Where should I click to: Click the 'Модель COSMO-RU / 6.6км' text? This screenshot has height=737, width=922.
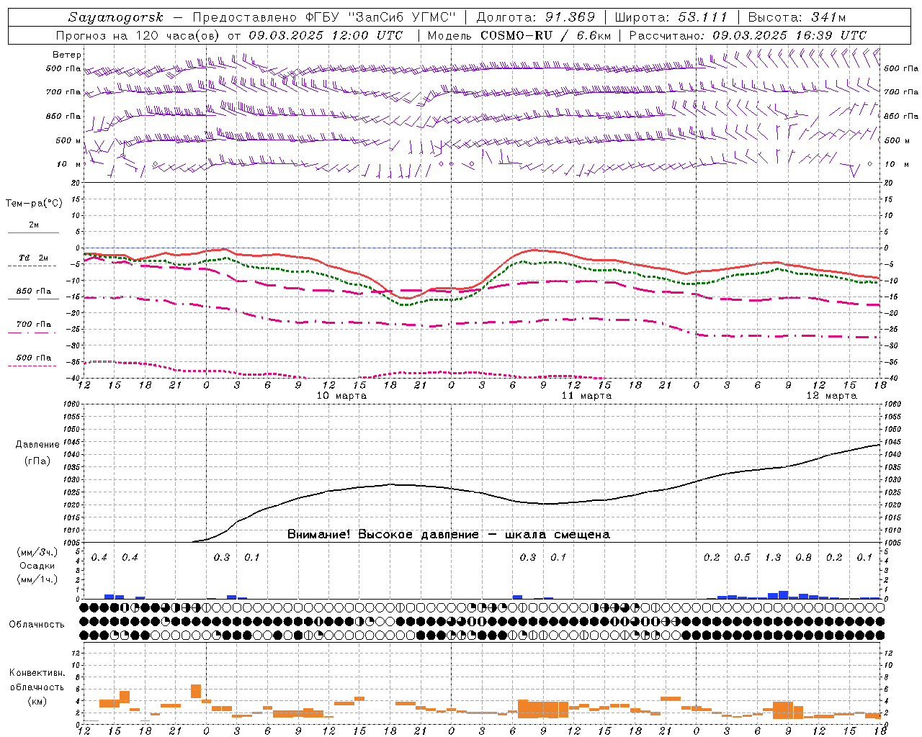(519, 35)
